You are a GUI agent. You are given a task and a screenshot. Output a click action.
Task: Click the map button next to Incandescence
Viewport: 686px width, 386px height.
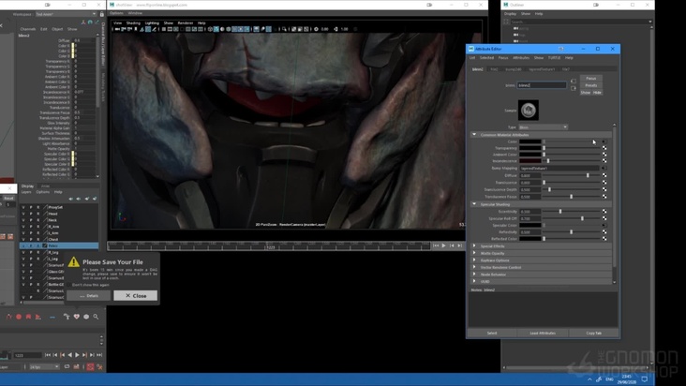(x=604, y=161)
